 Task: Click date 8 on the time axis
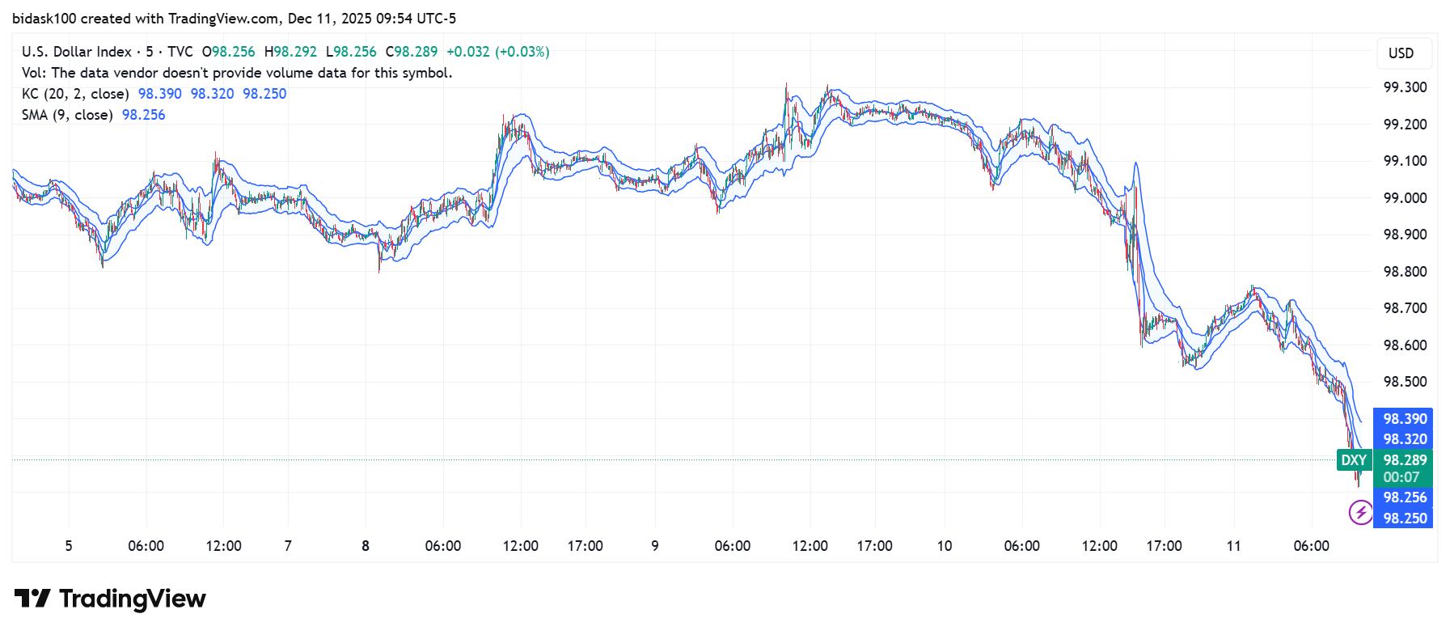click(x=366, y=546)
